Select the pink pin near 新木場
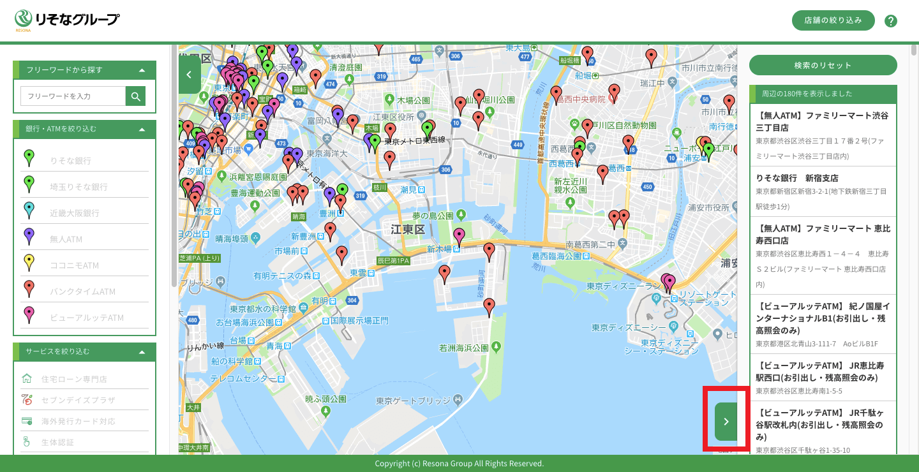Screen dimensions: 919x472 [459, 237]
